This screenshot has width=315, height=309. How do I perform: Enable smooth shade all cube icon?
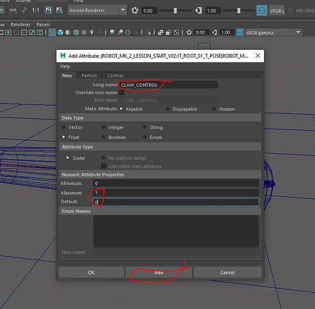point(60,33)
